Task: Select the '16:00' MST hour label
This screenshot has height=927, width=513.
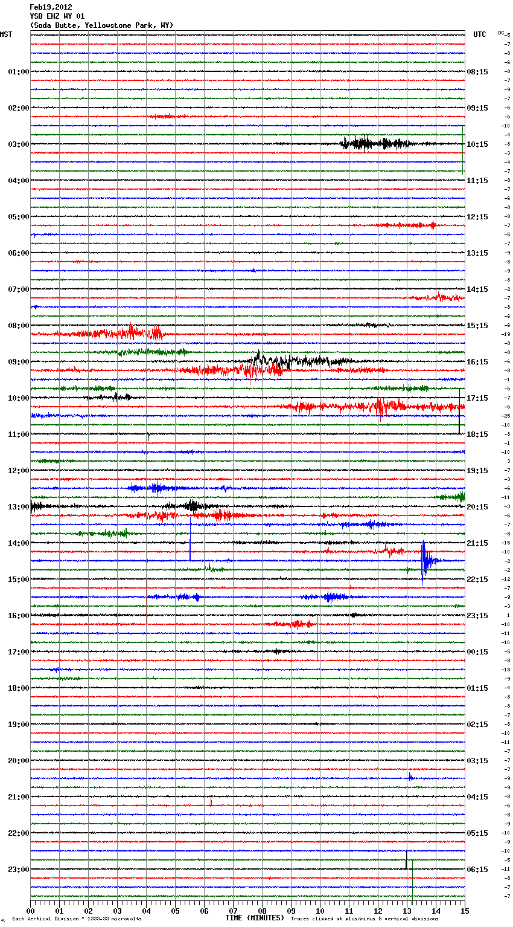Action: tap(19, 616)
